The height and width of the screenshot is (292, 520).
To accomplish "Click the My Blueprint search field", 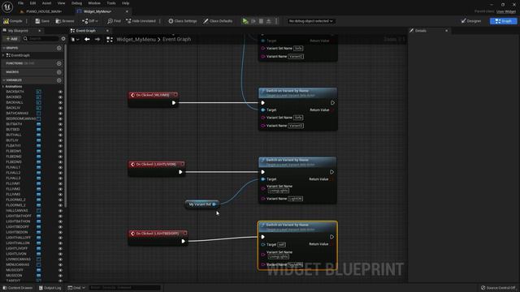I will [41, 38].
